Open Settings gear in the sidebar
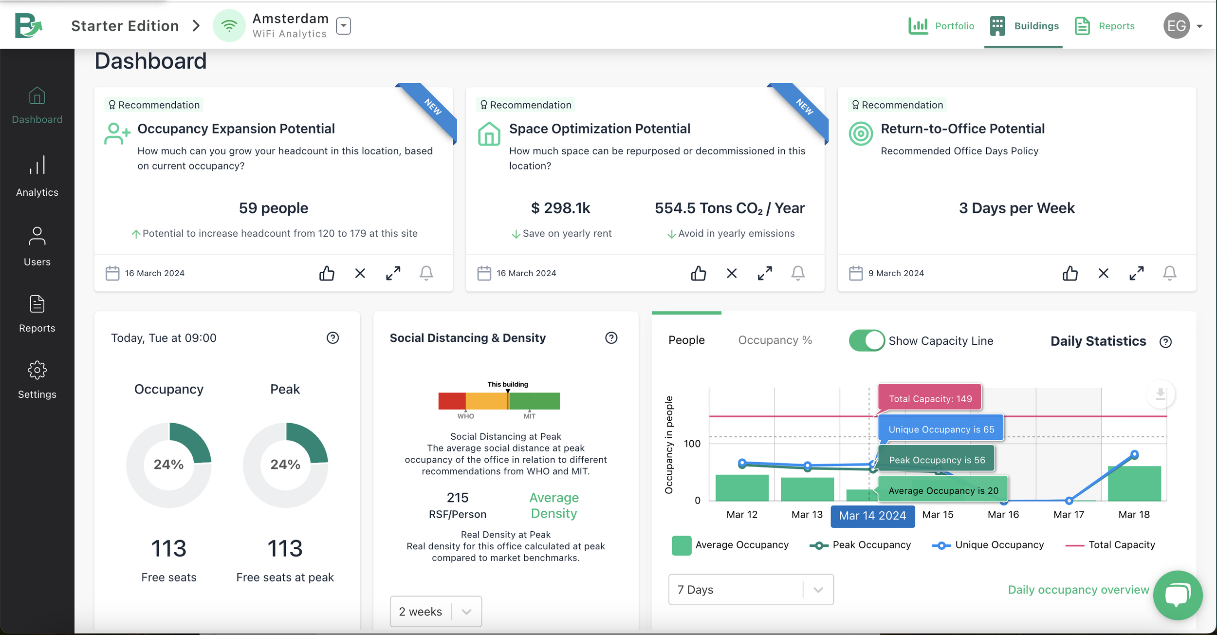Screen dimensions: 1217x635 point(37,380)
